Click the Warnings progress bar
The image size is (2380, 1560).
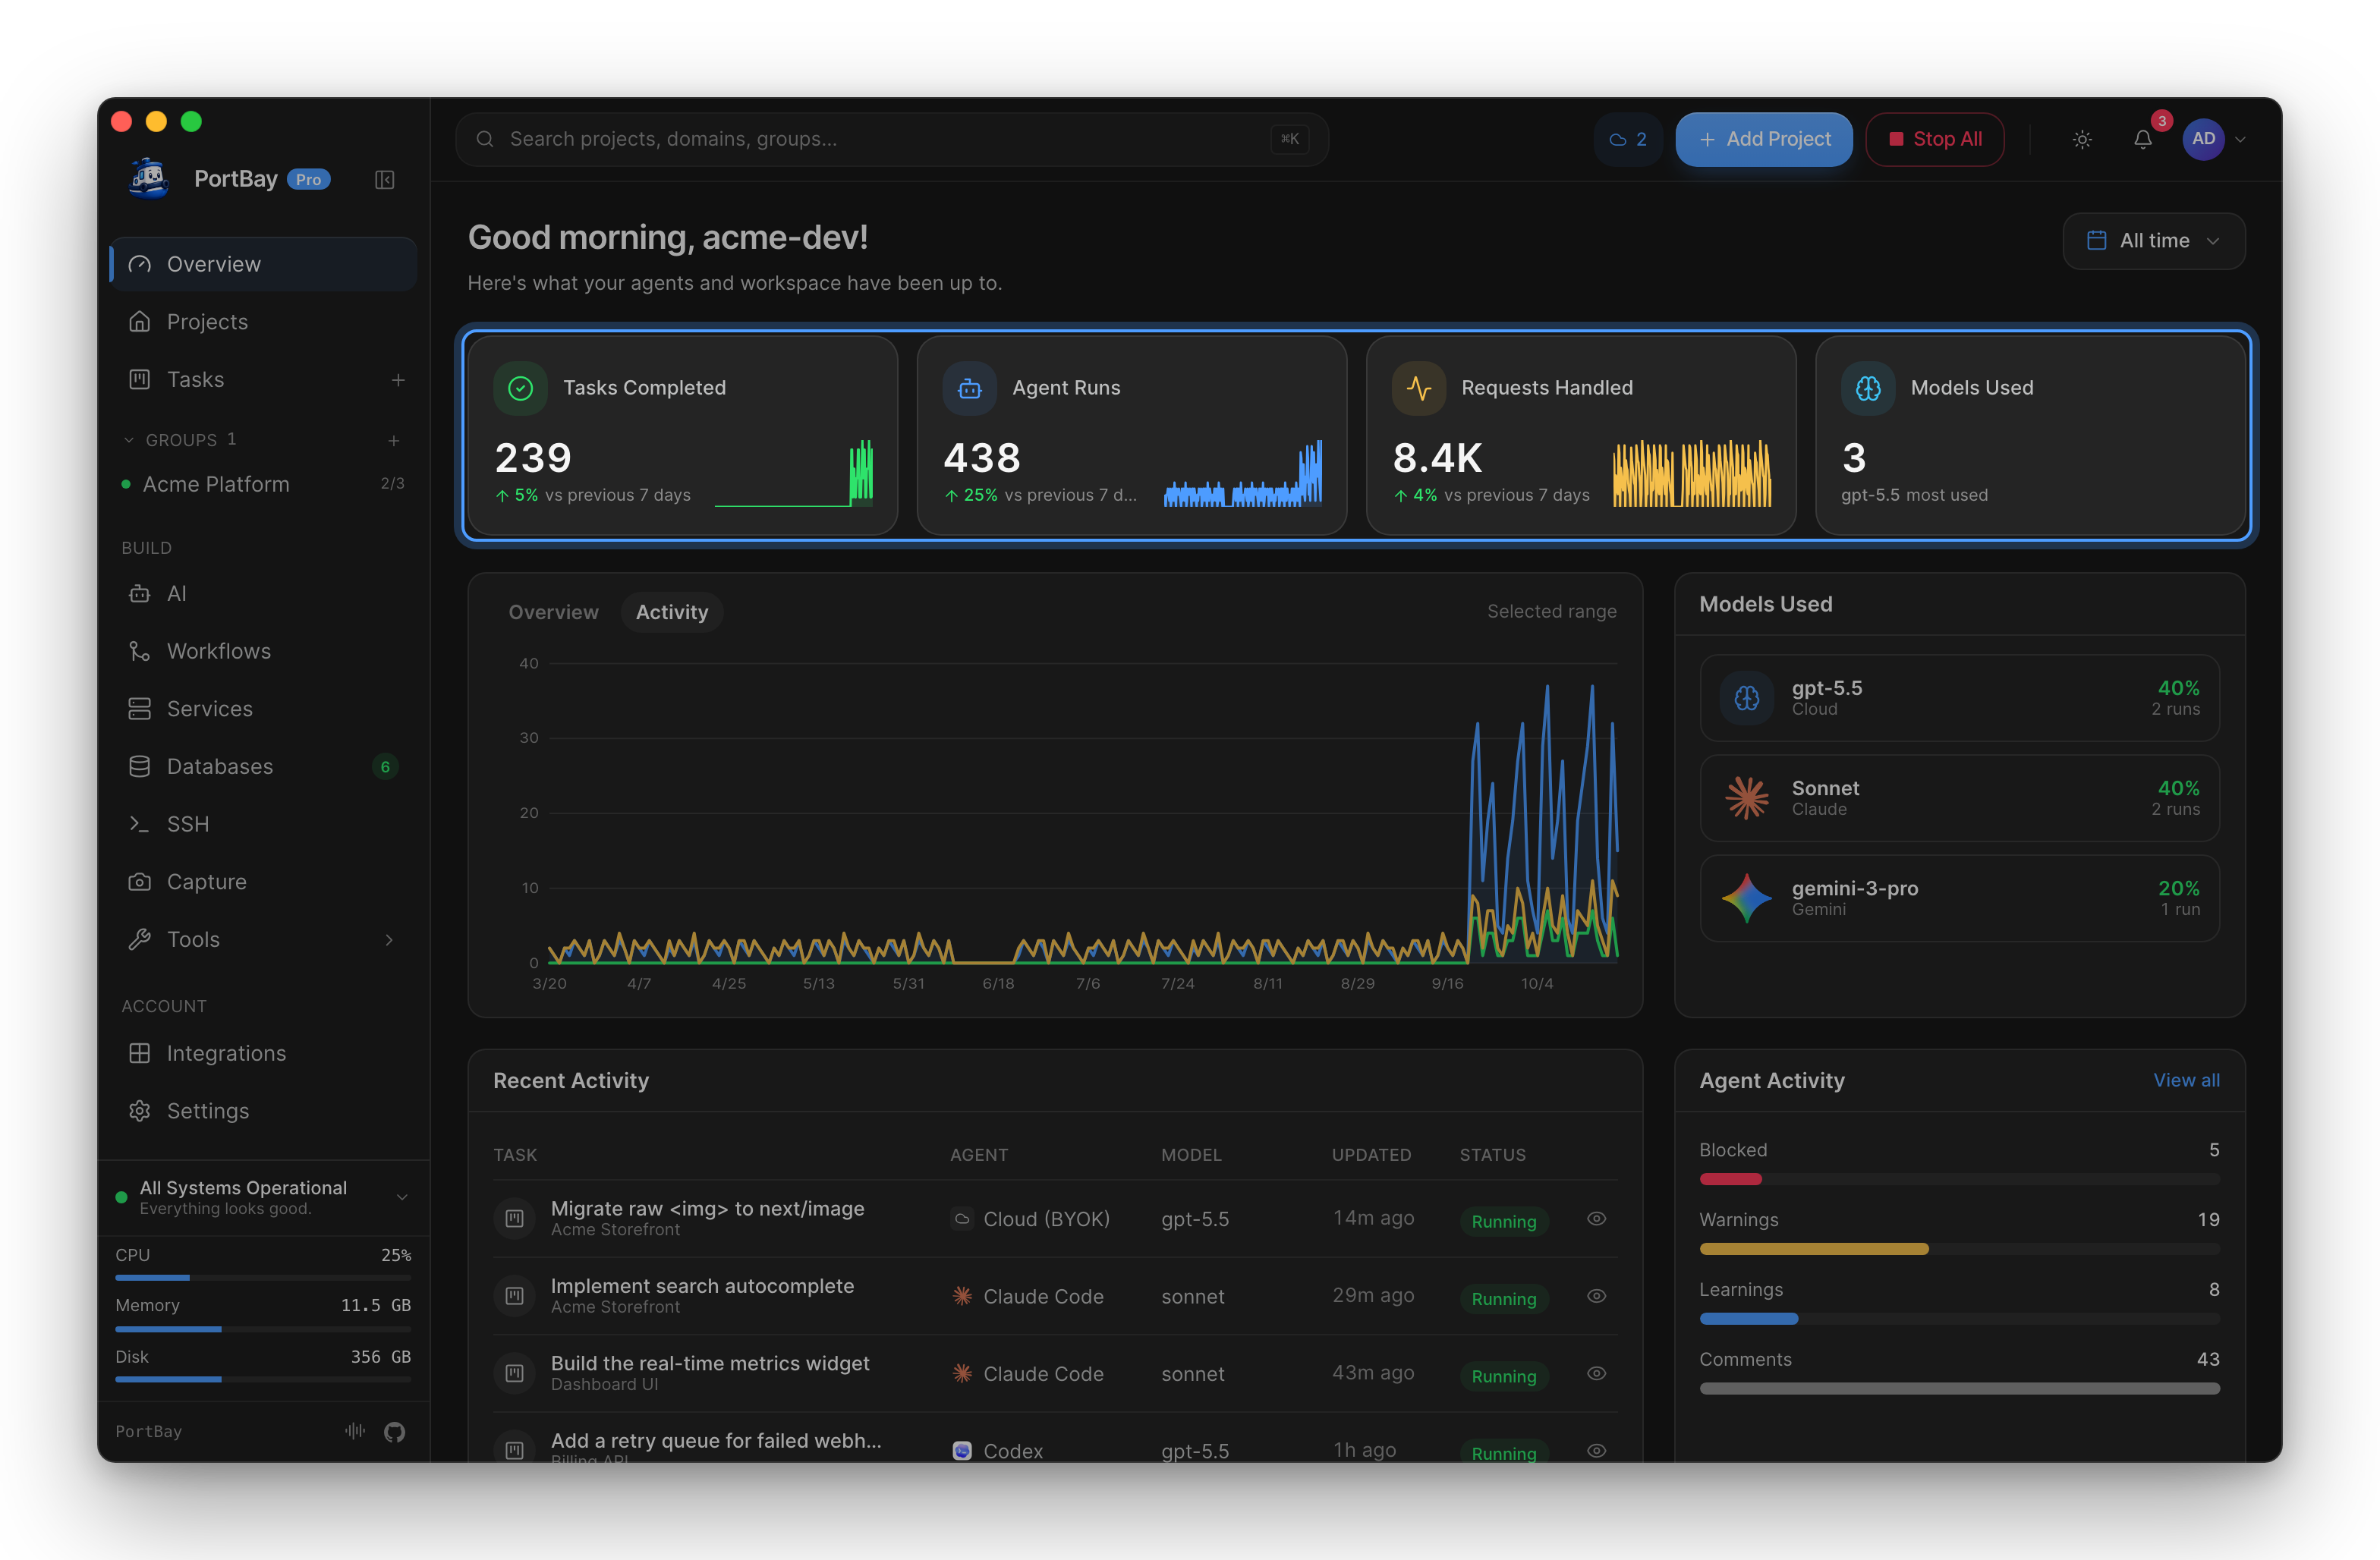(1959, 1249)
